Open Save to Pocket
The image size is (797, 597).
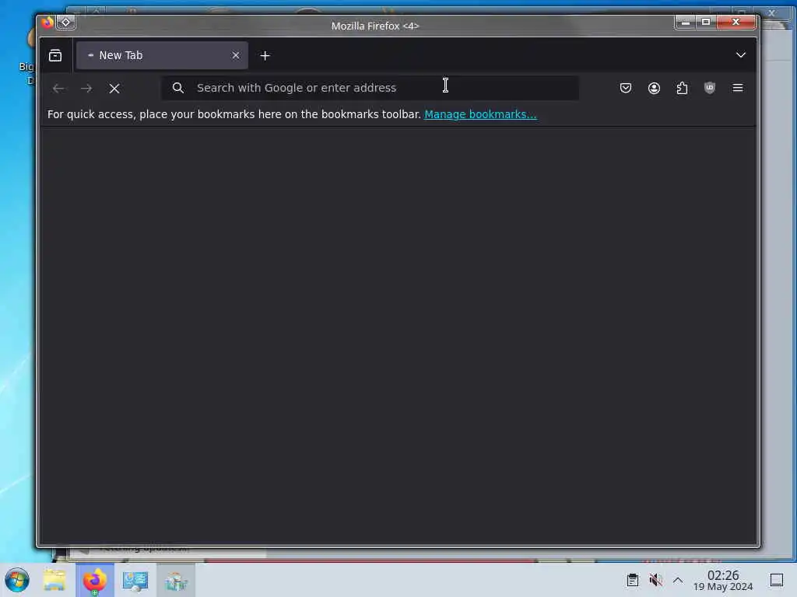click(626, 88)
